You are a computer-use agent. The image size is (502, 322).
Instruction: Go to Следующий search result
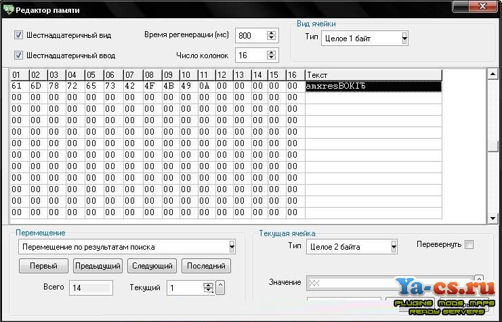[x=152, y=266]
